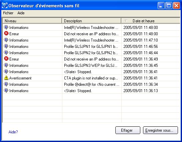The width and height of the screenshot is (182, 142).
Task: Open the Aide menu
Action: coord(21,13)
